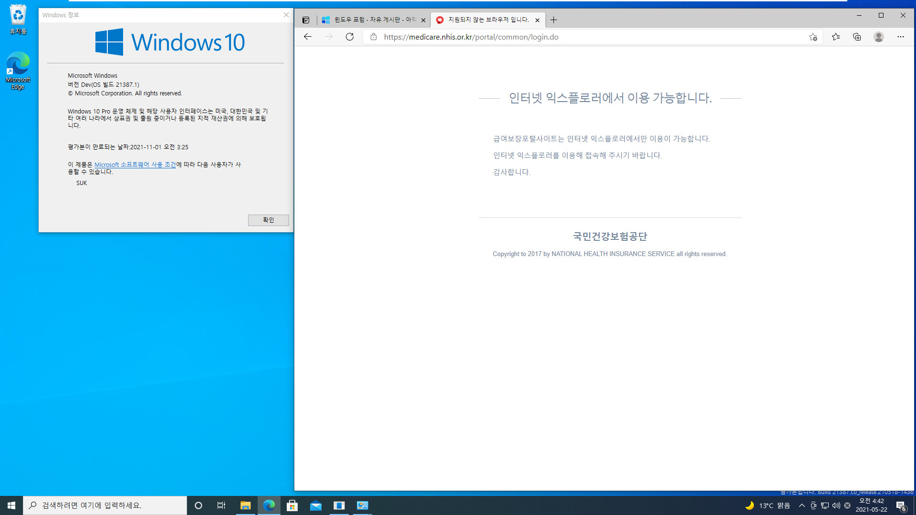The height and width of the screenshot is (515, 916).
Task: Open the notification center with 6 badge
Action: [x=901, y=506]
